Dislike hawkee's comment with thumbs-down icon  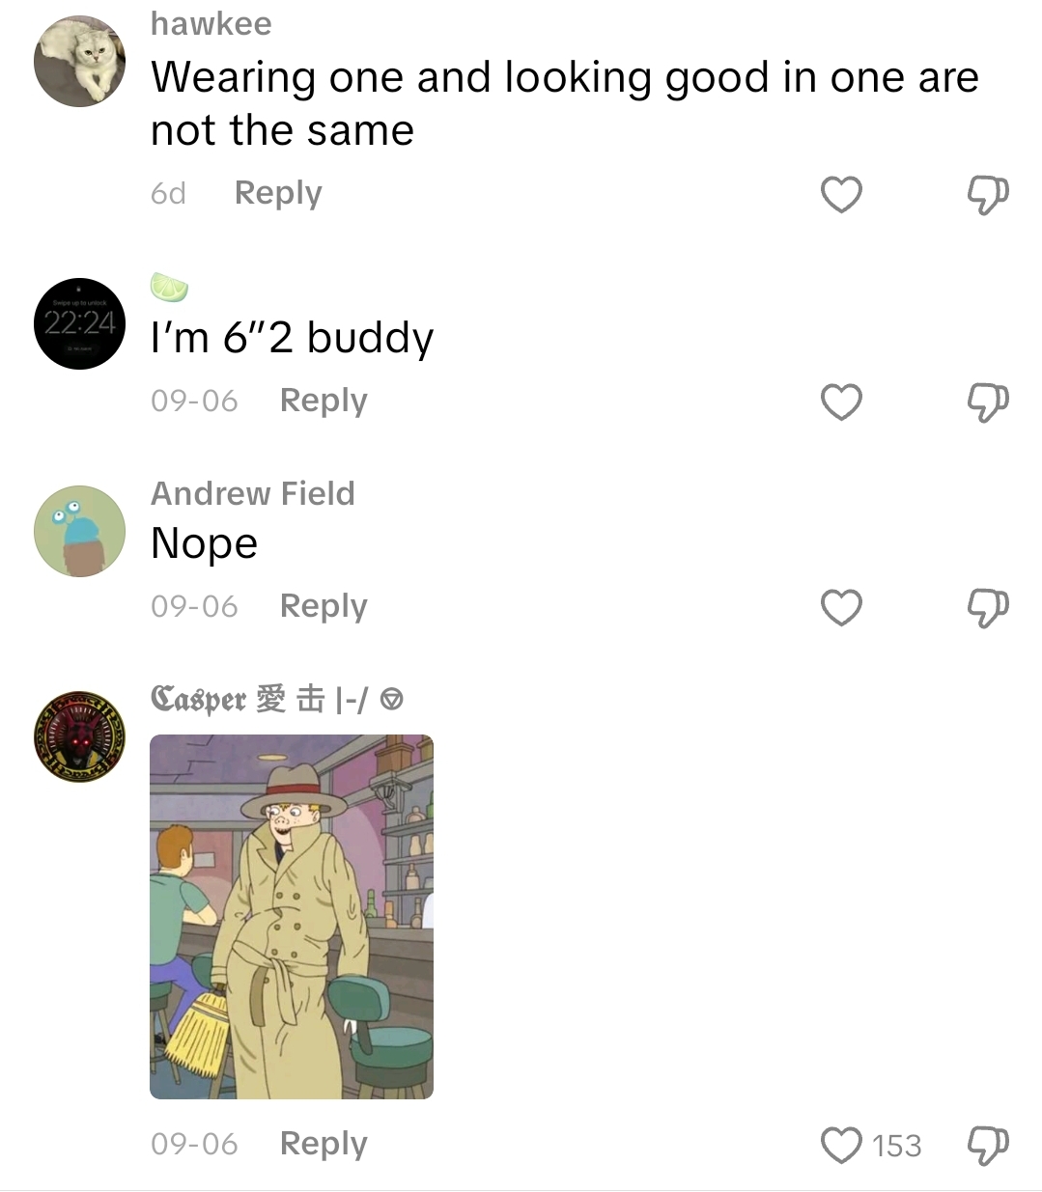pos(988,195)
